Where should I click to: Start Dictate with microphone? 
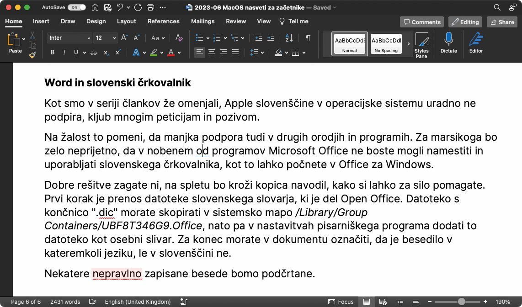449,43
